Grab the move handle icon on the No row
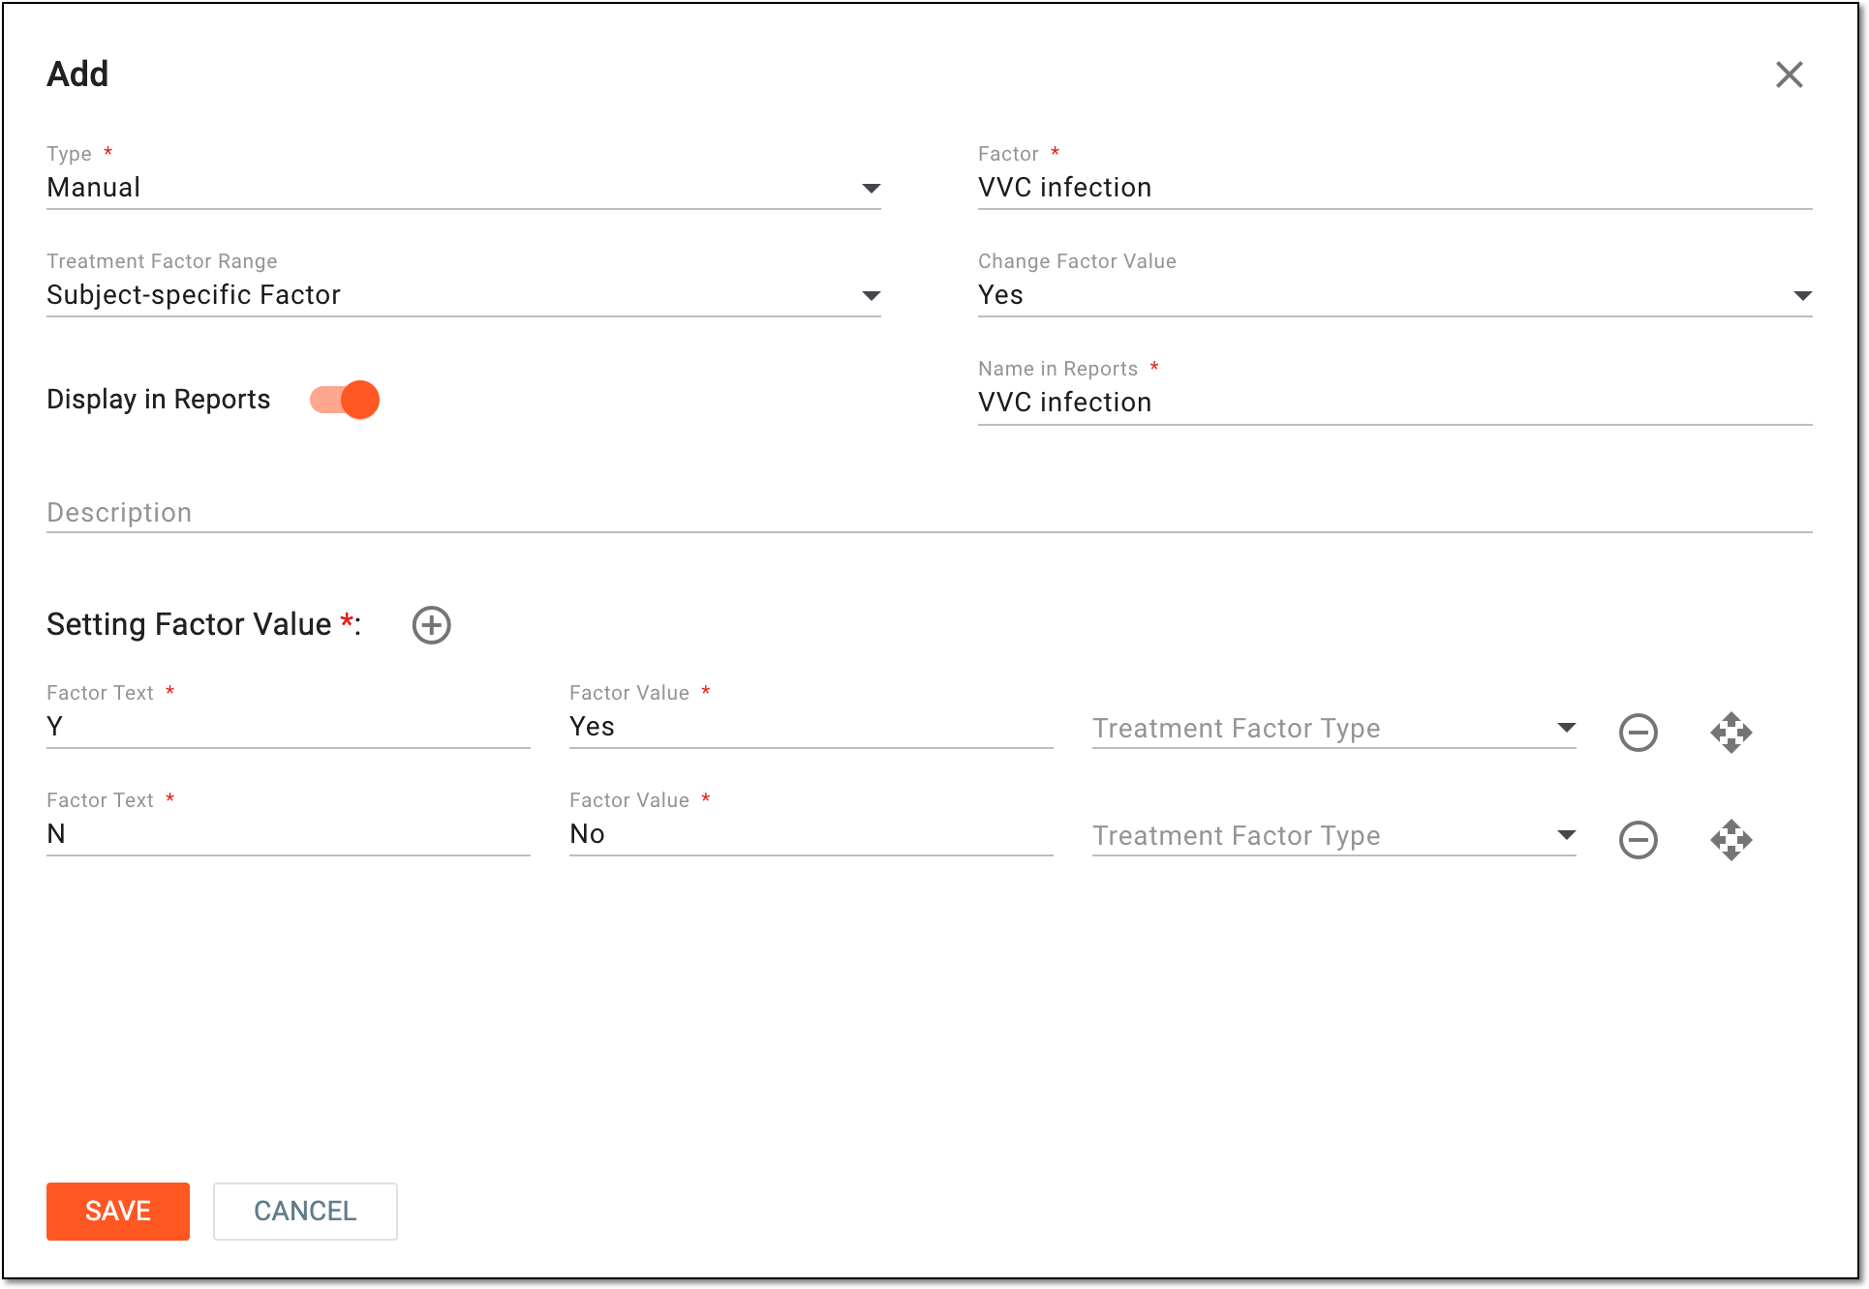The width and height of the screenshot is (1869, 1289). click(1731, 840)
